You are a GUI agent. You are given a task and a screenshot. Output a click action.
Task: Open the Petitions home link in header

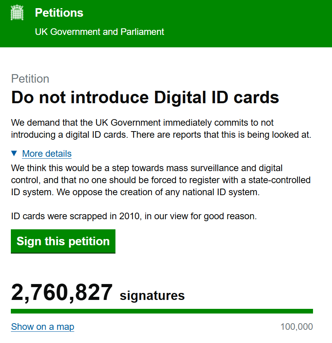[x=59, y=13]
